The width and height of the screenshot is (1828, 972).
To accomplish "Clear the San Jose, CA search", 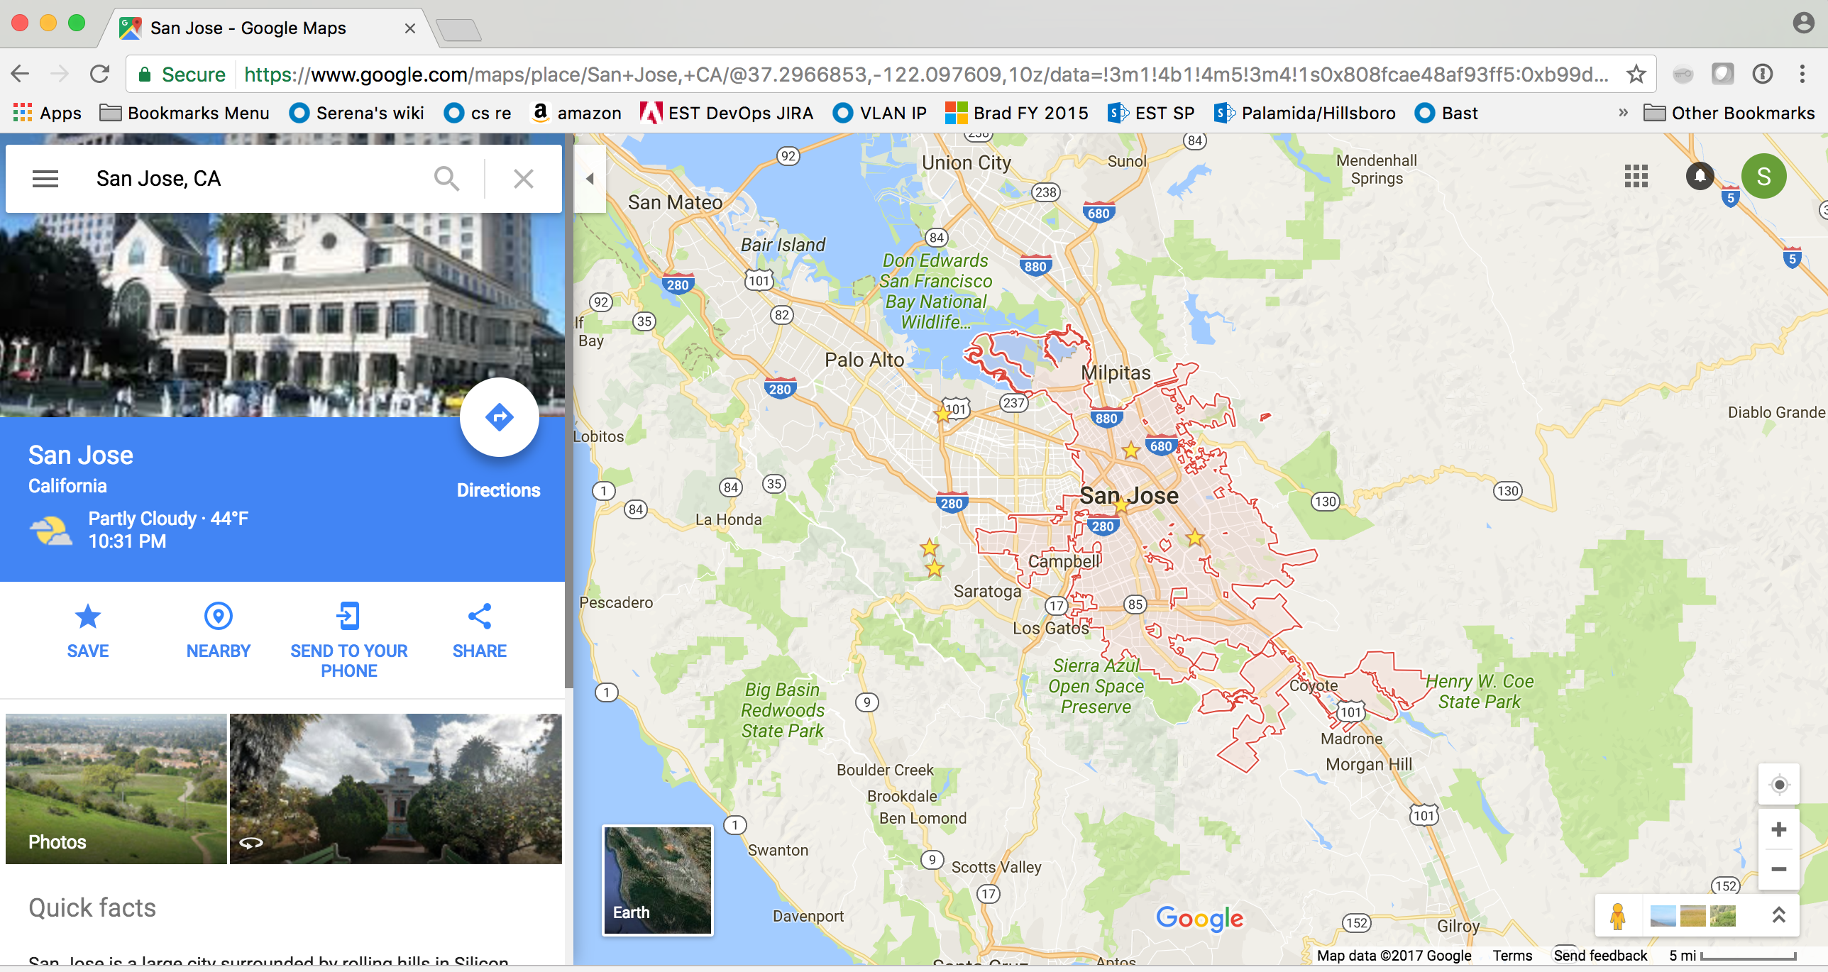I will point(524,179).
